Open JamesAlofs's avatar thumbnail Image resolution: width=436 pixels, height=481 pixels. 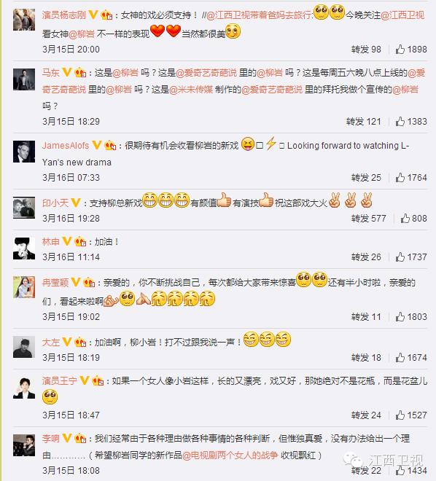pyautogui.click(x=24, y=152)
